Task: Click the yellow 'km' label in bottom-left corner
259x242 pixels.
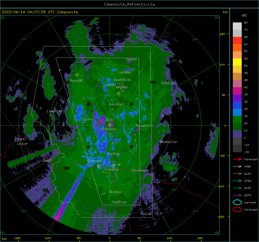Action: tap(4, 239)
